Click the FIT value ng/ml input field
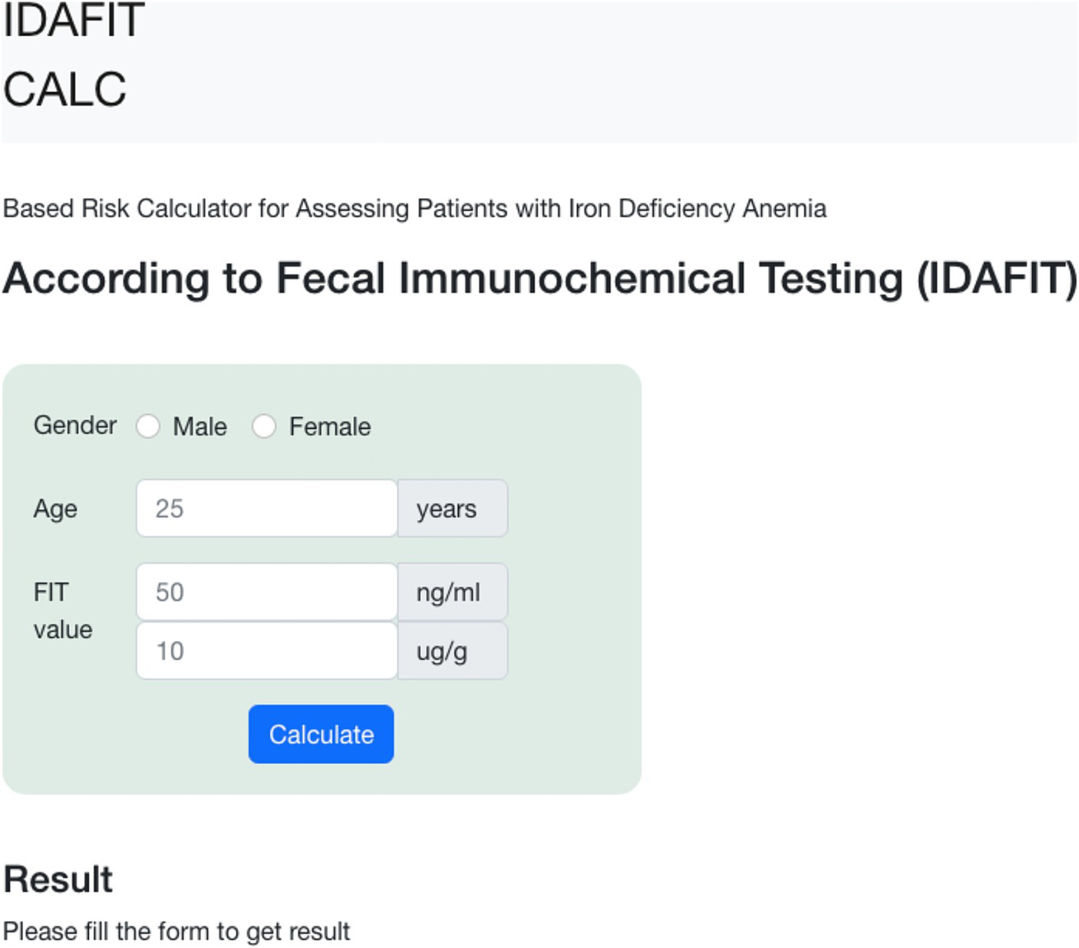This screenshot has height=948, width=1079. pos(266,592)
